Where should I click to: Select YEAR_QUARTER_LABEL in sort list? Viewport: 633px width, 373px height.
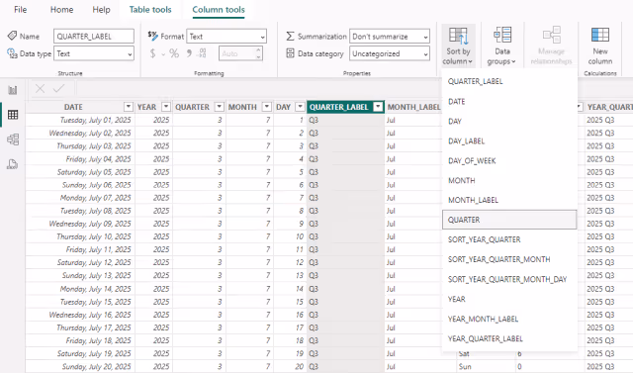509,338
